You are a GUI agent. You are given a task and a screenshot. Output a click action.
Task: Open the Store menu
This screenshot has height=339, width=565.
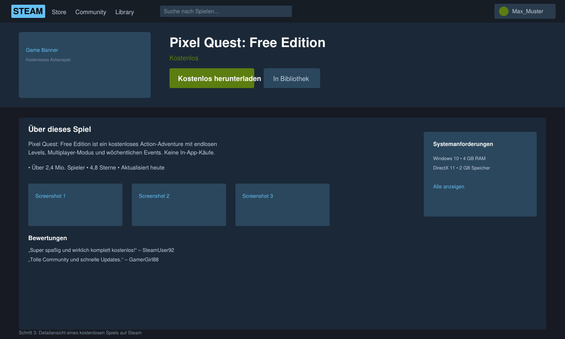coord(59,12)
